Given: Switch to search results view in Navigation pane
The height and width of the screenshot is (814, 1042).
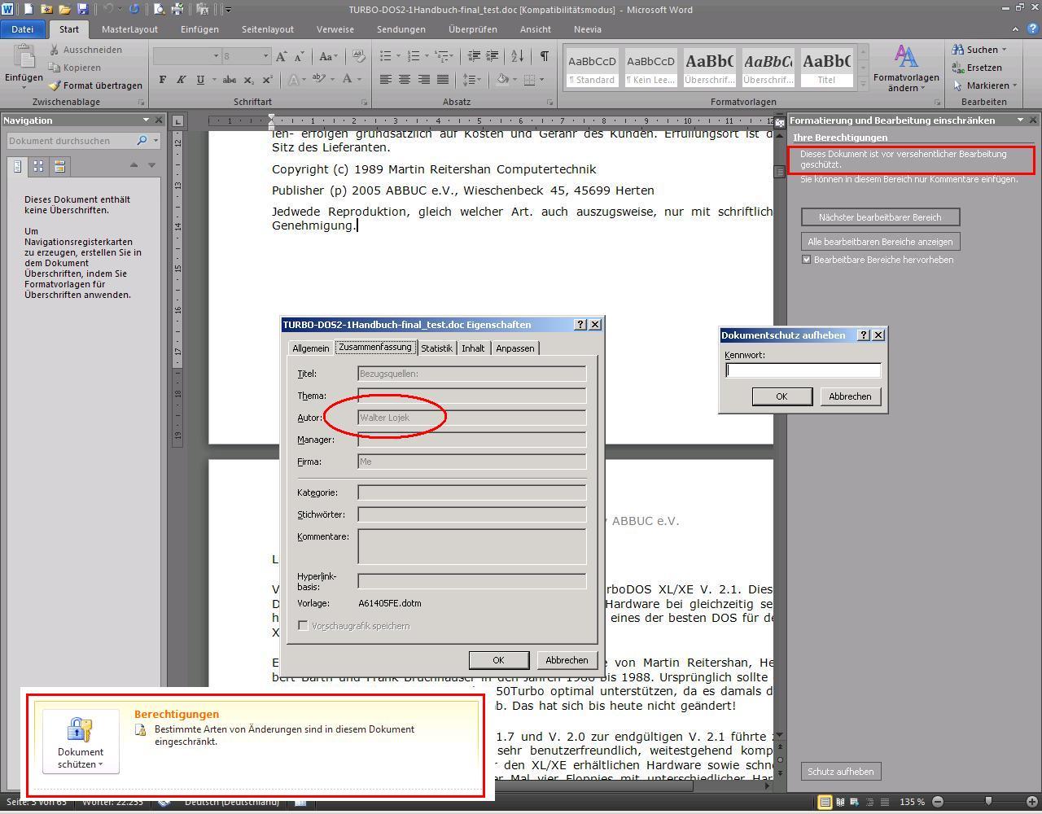Looking at the screenshot, I should click(x=59, y=166).
